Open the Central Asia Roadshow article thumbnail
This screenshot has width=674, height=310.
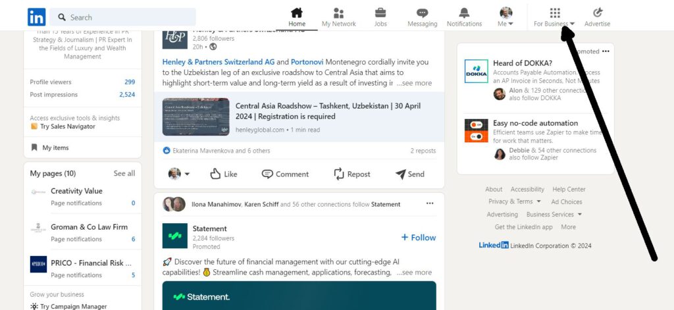tap(196, 117)
